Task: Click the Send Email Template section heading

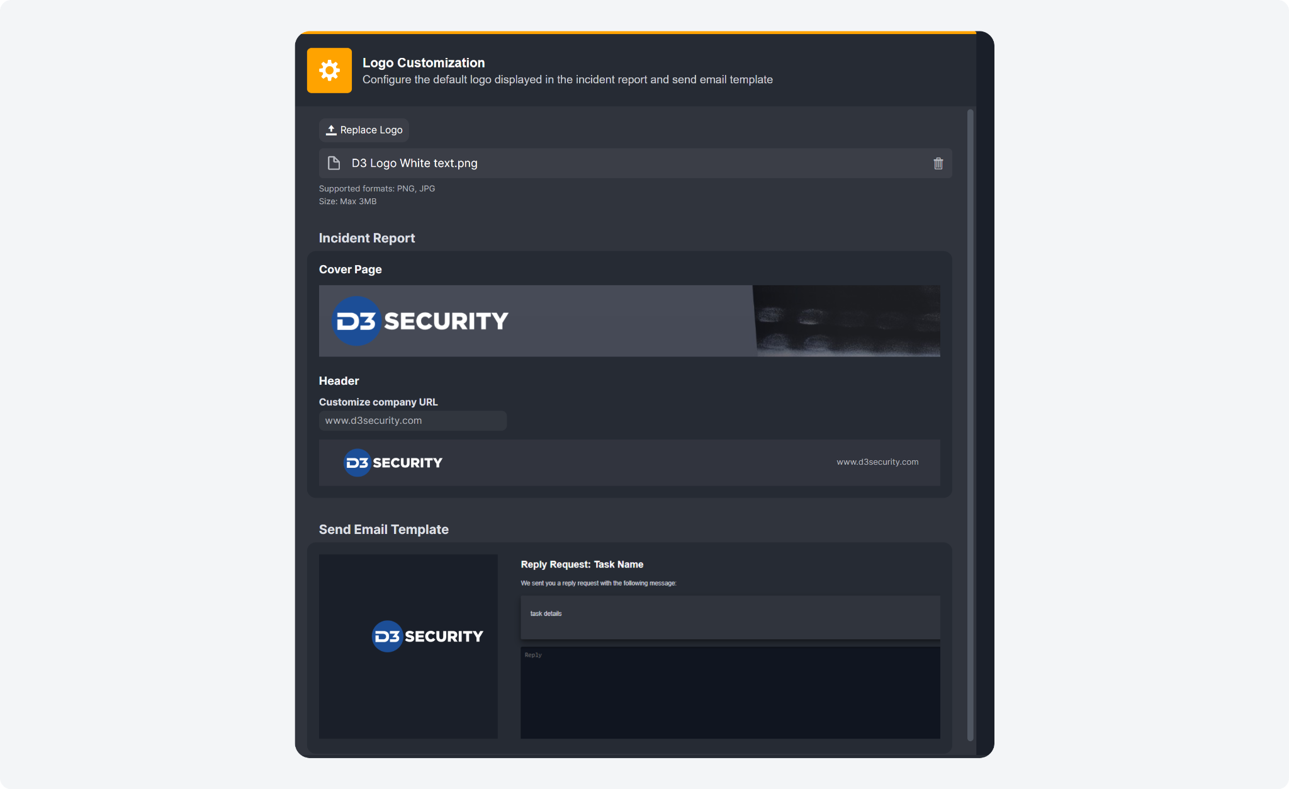Action: [x=383, y=530]
